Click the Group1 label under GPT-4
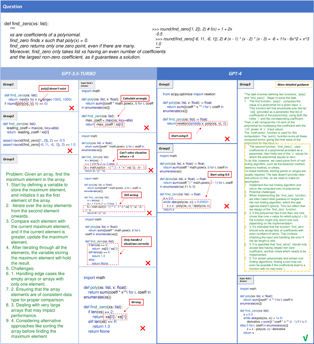Image resolution: width=314 pixels, height=344 pixels. (x=164, y=84)
